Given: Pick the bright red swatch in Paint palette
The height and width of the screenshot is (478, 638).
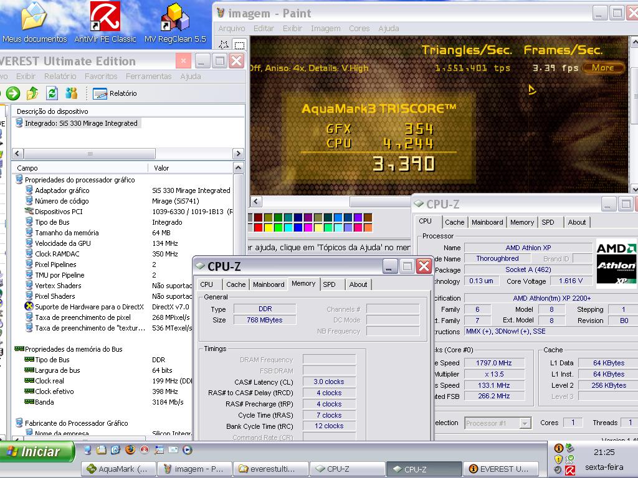Looking at the screenshot, I should pyautogui.click(x=258, y=228).
